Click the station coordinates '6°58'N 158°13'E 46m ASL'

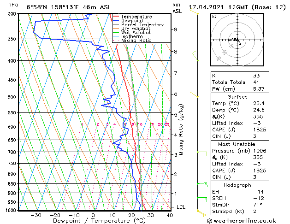69,7
